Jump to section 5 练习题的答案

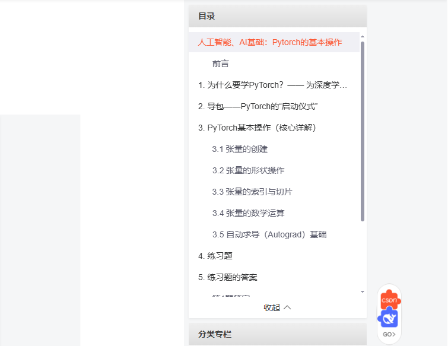point(228,277)
